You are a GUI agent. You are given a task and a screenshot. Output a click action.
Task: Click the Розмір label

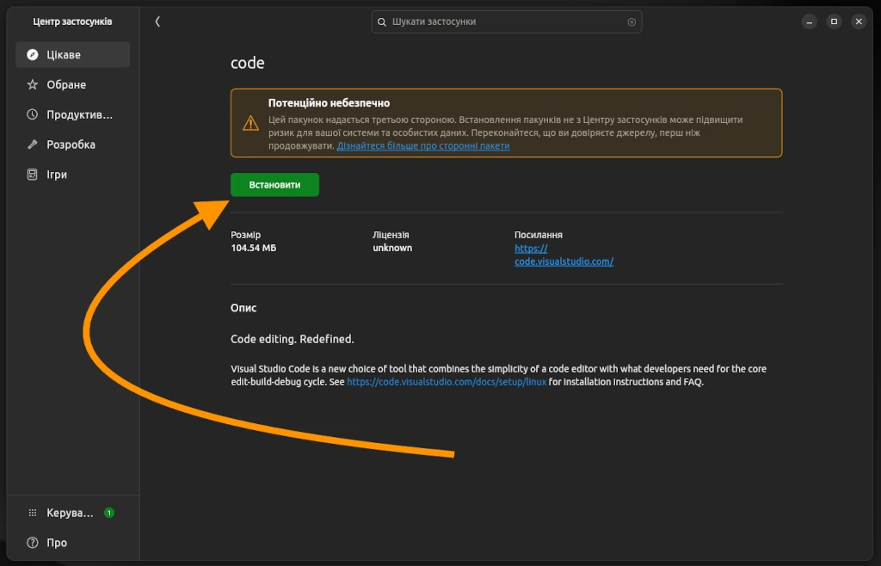[245, 235]
